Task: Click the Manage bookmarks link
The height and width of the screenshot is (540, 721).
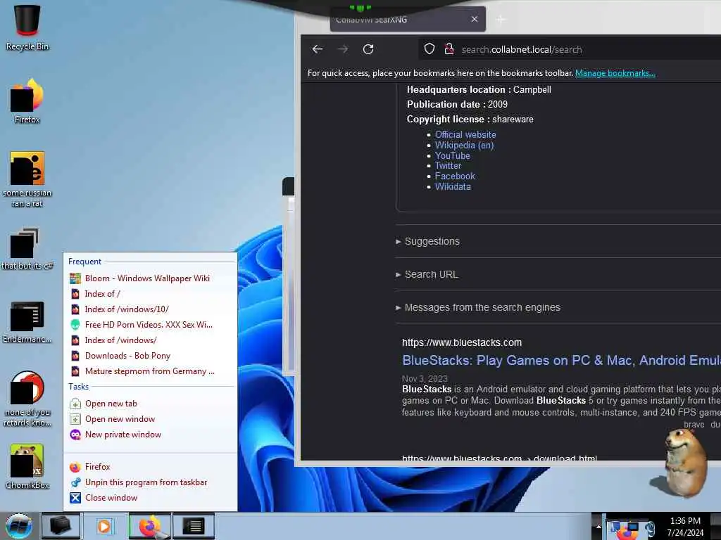Action: click(615, 73)
